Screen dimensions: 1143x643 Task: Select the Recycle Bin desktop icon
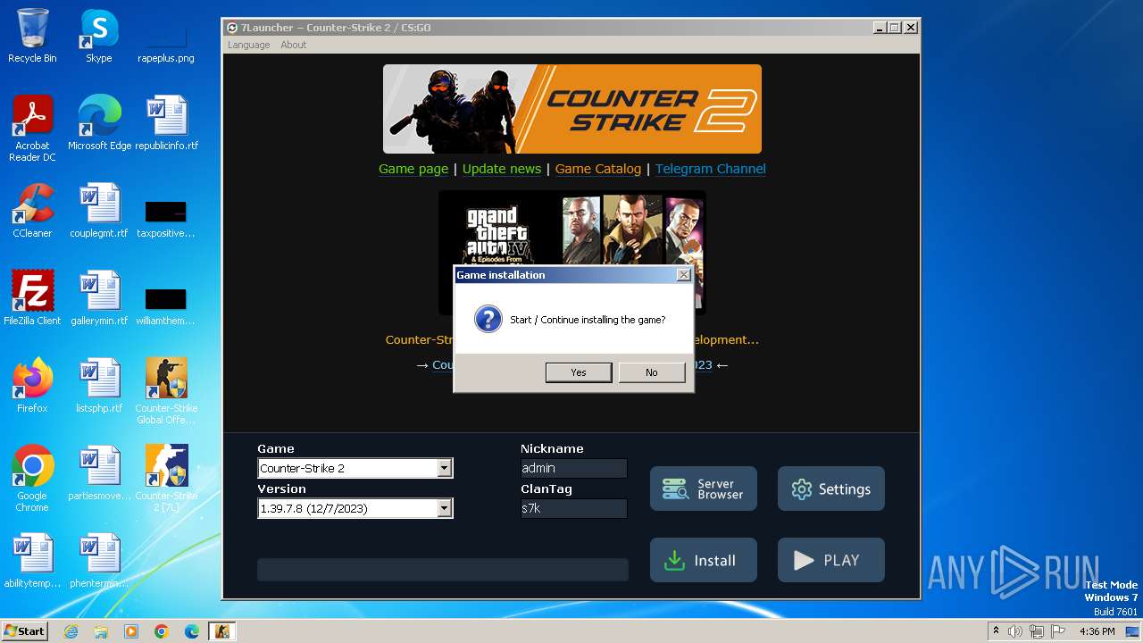coord(32,36)
